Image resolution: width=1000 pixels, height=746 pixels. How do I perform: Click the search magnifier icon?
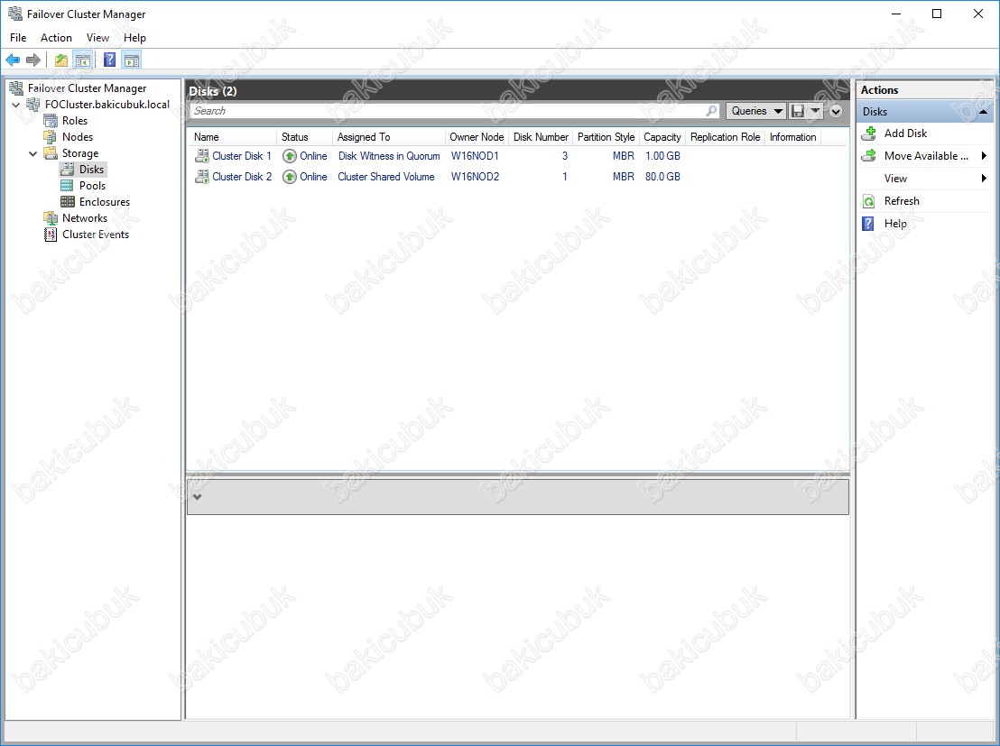coord(711,111)
